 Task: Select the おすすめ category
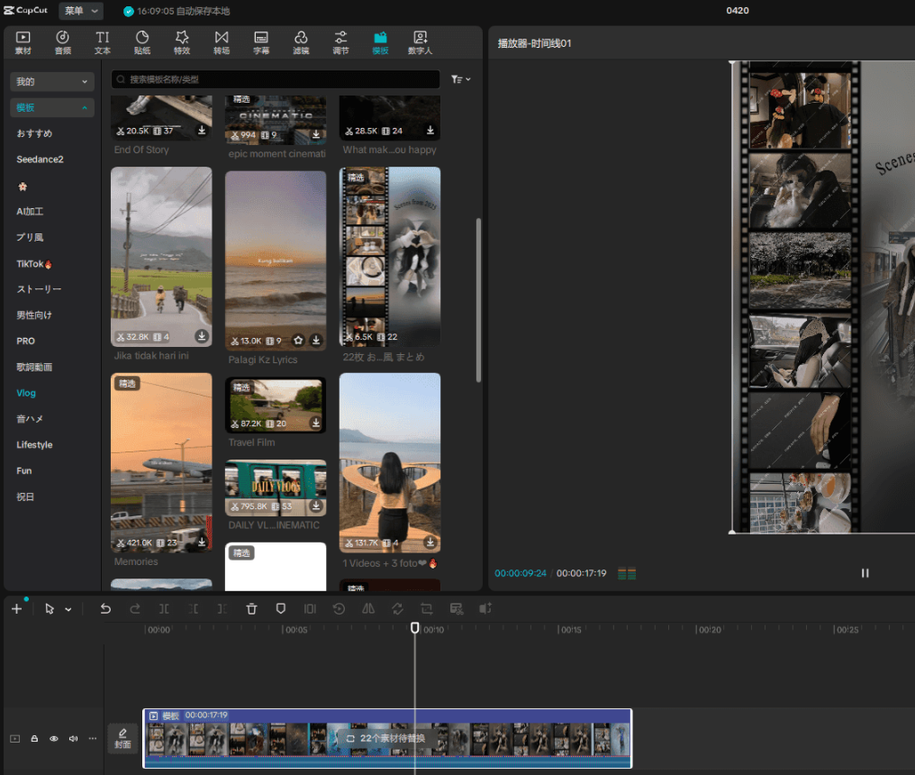[x=34, y=133]
